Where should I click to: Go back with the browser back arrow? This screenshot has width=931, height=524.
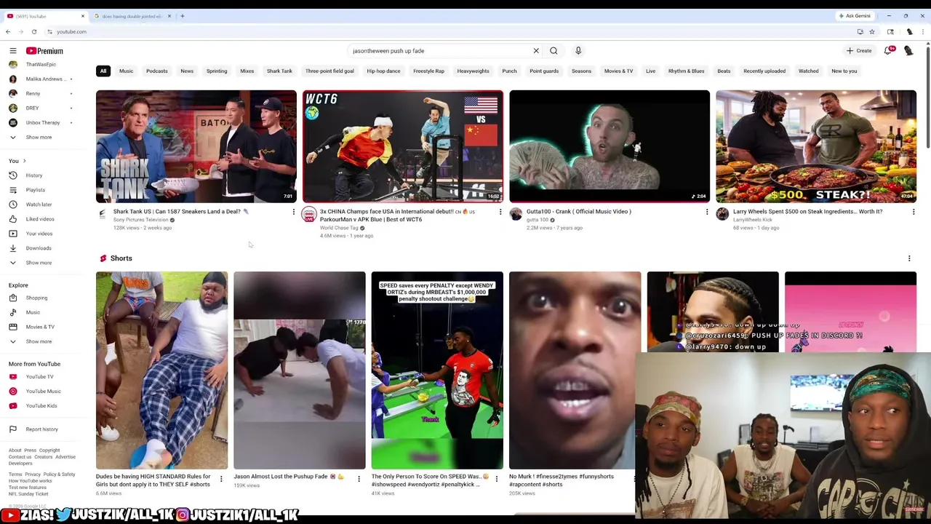coord(8,32)
